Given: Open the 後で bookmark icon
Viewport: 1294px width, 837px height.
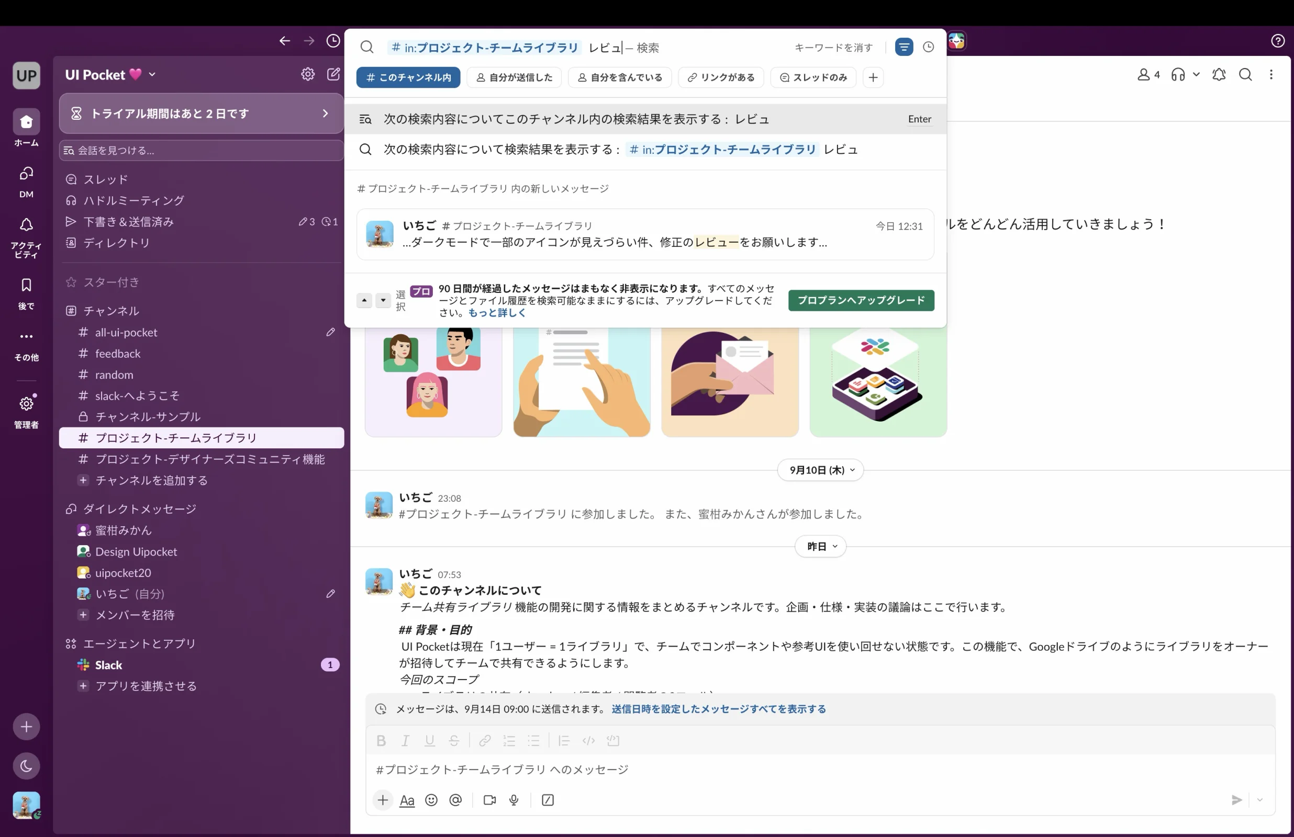Looking at the screenshot, I should click(26, 285).
